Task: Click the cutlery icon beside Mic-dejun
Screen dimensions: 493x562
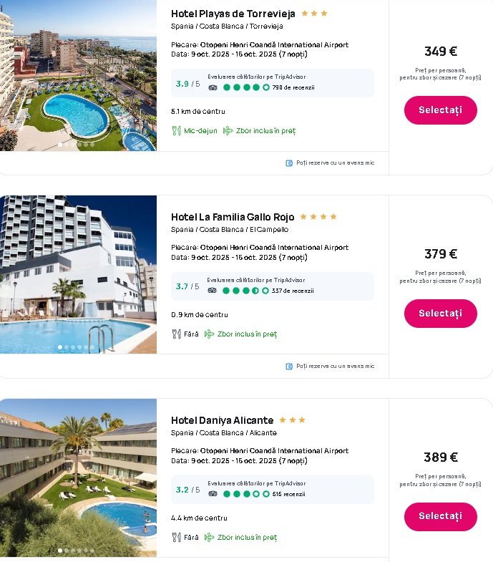Action: point(176,131)
